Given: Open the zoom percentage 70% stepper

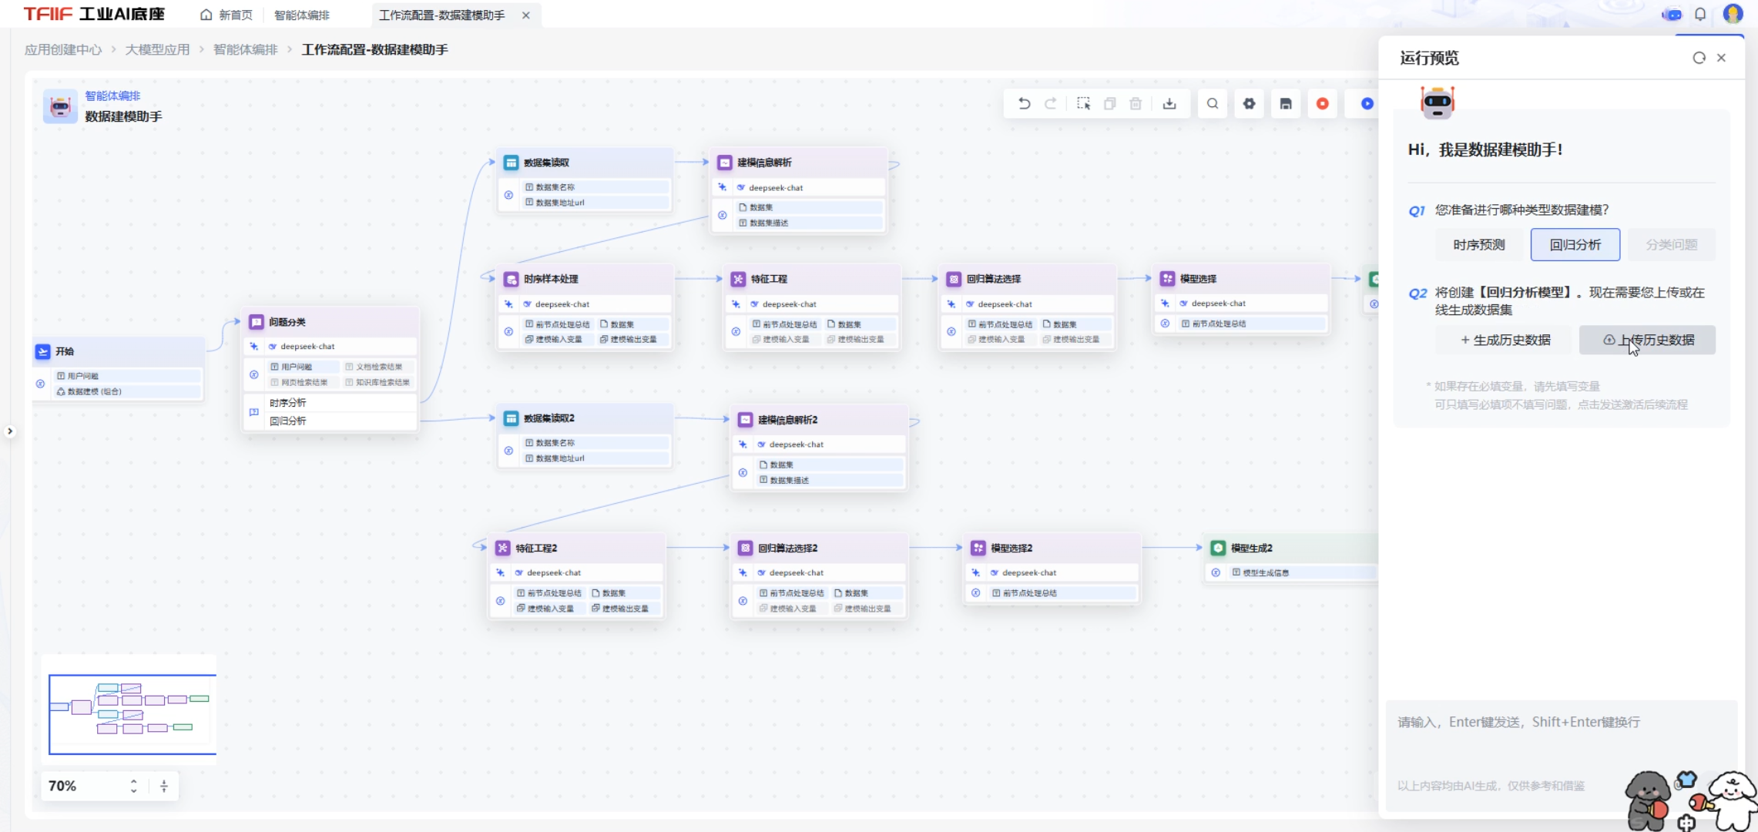Looking at the screenshot, I should [133, 786].
